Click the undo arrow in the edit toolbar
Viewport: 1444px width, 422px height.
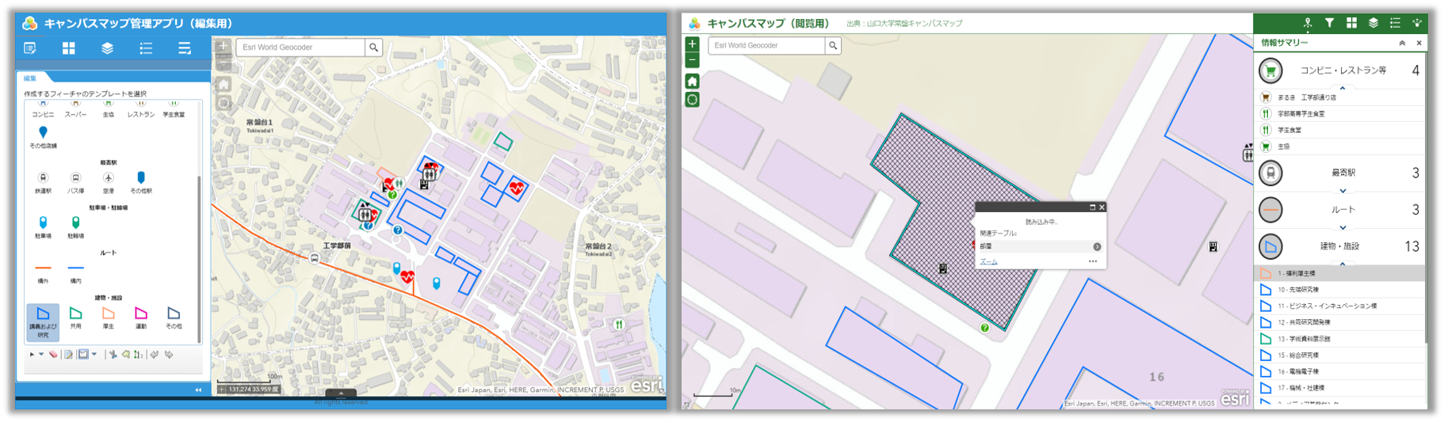(x=155, y=355)
